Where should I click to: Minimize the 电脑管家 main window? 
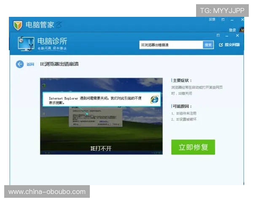(x=232, y=20)
